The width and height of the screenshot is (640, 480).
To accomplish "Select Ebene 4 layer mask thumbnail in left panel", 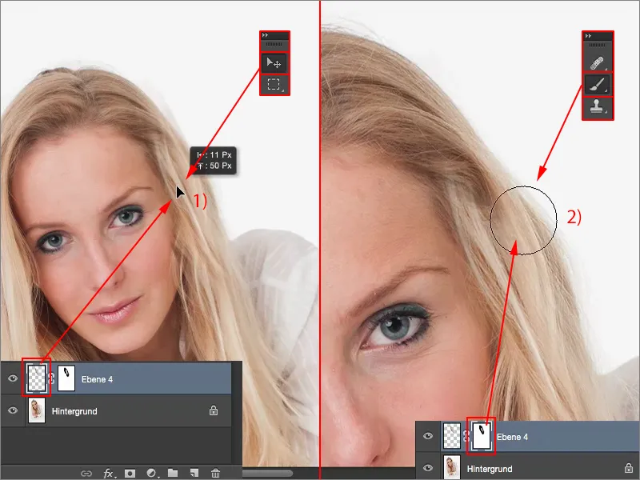I will coord(66,378).
